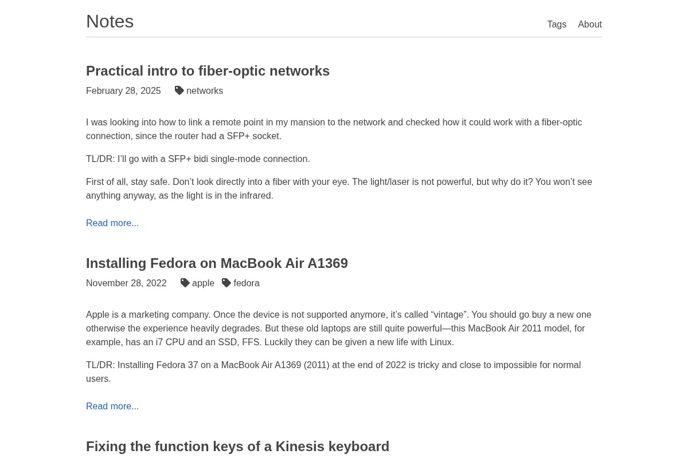Select the networks tag label

[x=205, y=90]
